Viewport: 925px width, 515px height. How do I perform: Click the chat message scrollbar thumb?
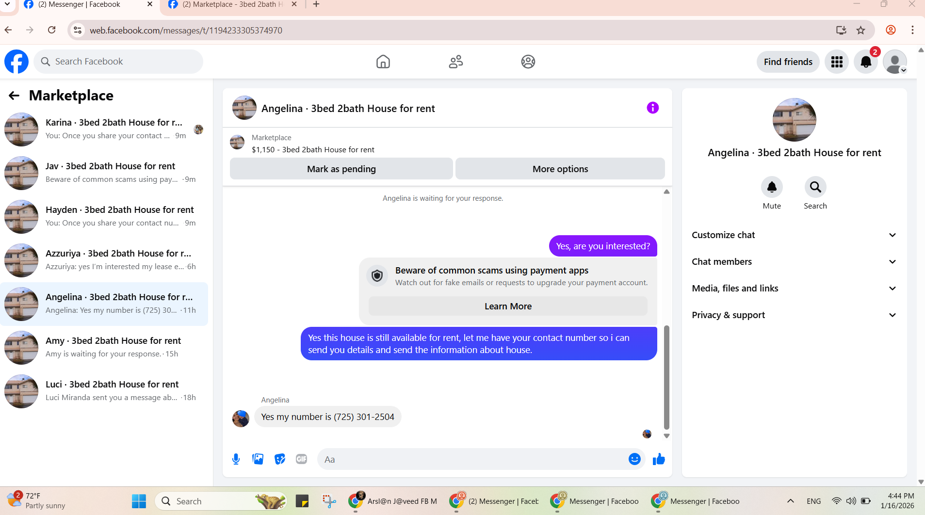coord(666,377)
